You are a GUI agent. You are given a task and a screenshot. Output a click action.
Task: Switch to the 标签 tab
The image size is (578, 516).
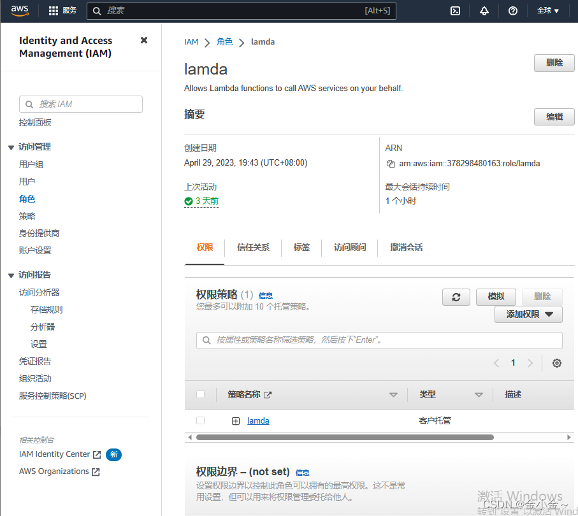[x=301, y=247]
